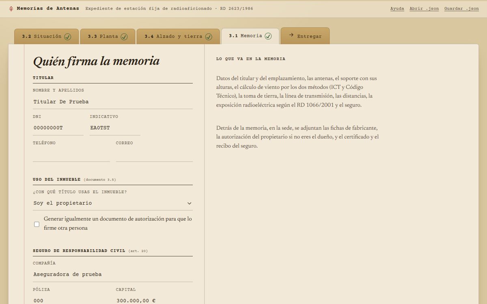Click the checkmark icon on the 3.2 Situación tab
487x304 pixels.
point(68,36)
